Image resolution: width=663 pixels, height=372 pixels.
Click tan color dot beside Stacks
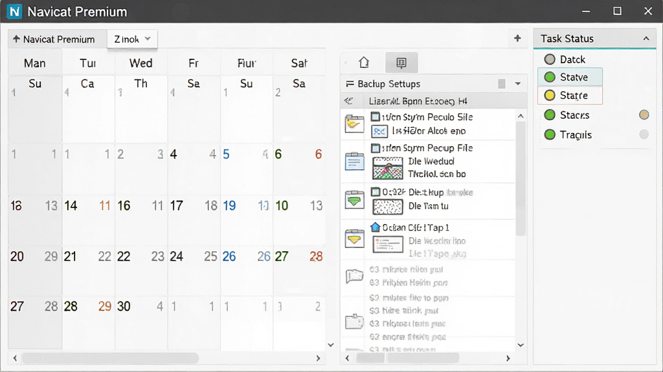[x=644, y=115]
